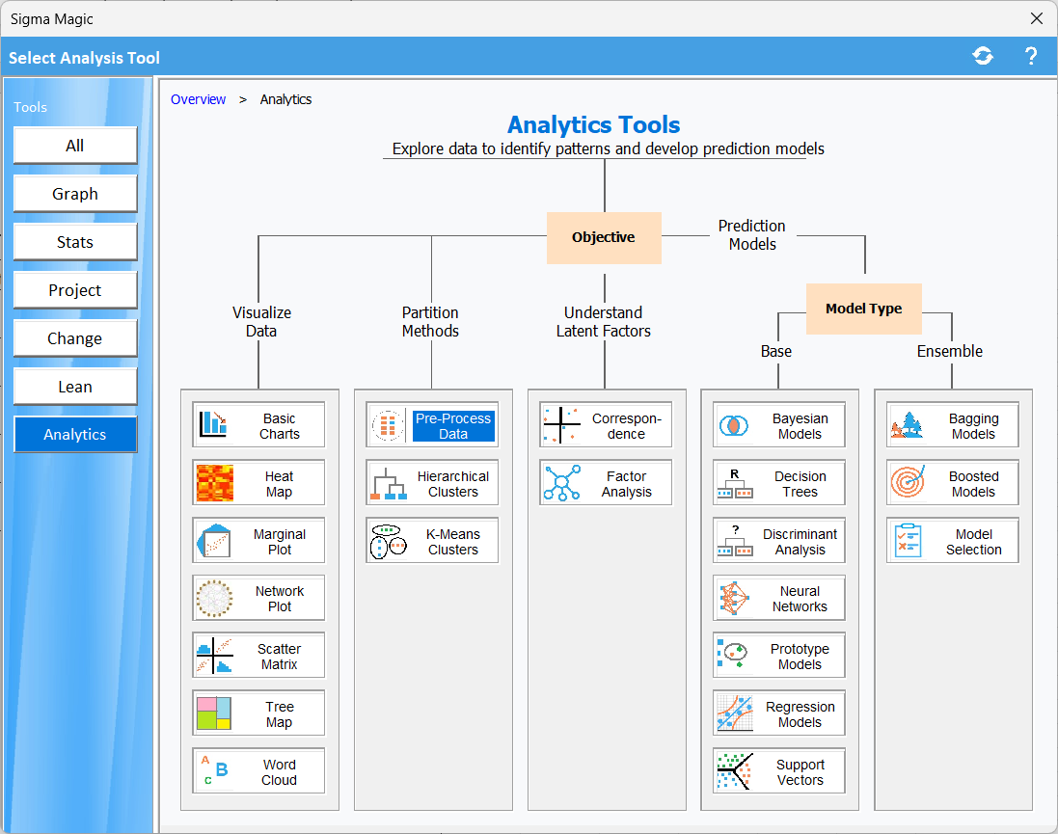Viewport: 1058px width, 834px height.
Task: Click the Objective decision box
Action: pos(604,237)
